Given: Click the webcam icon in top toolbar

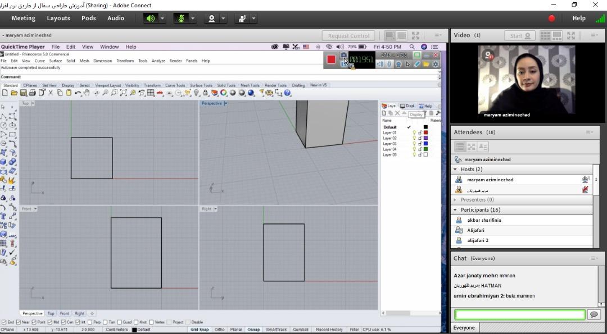Looking at the screenshot, I should click(211, 19).
